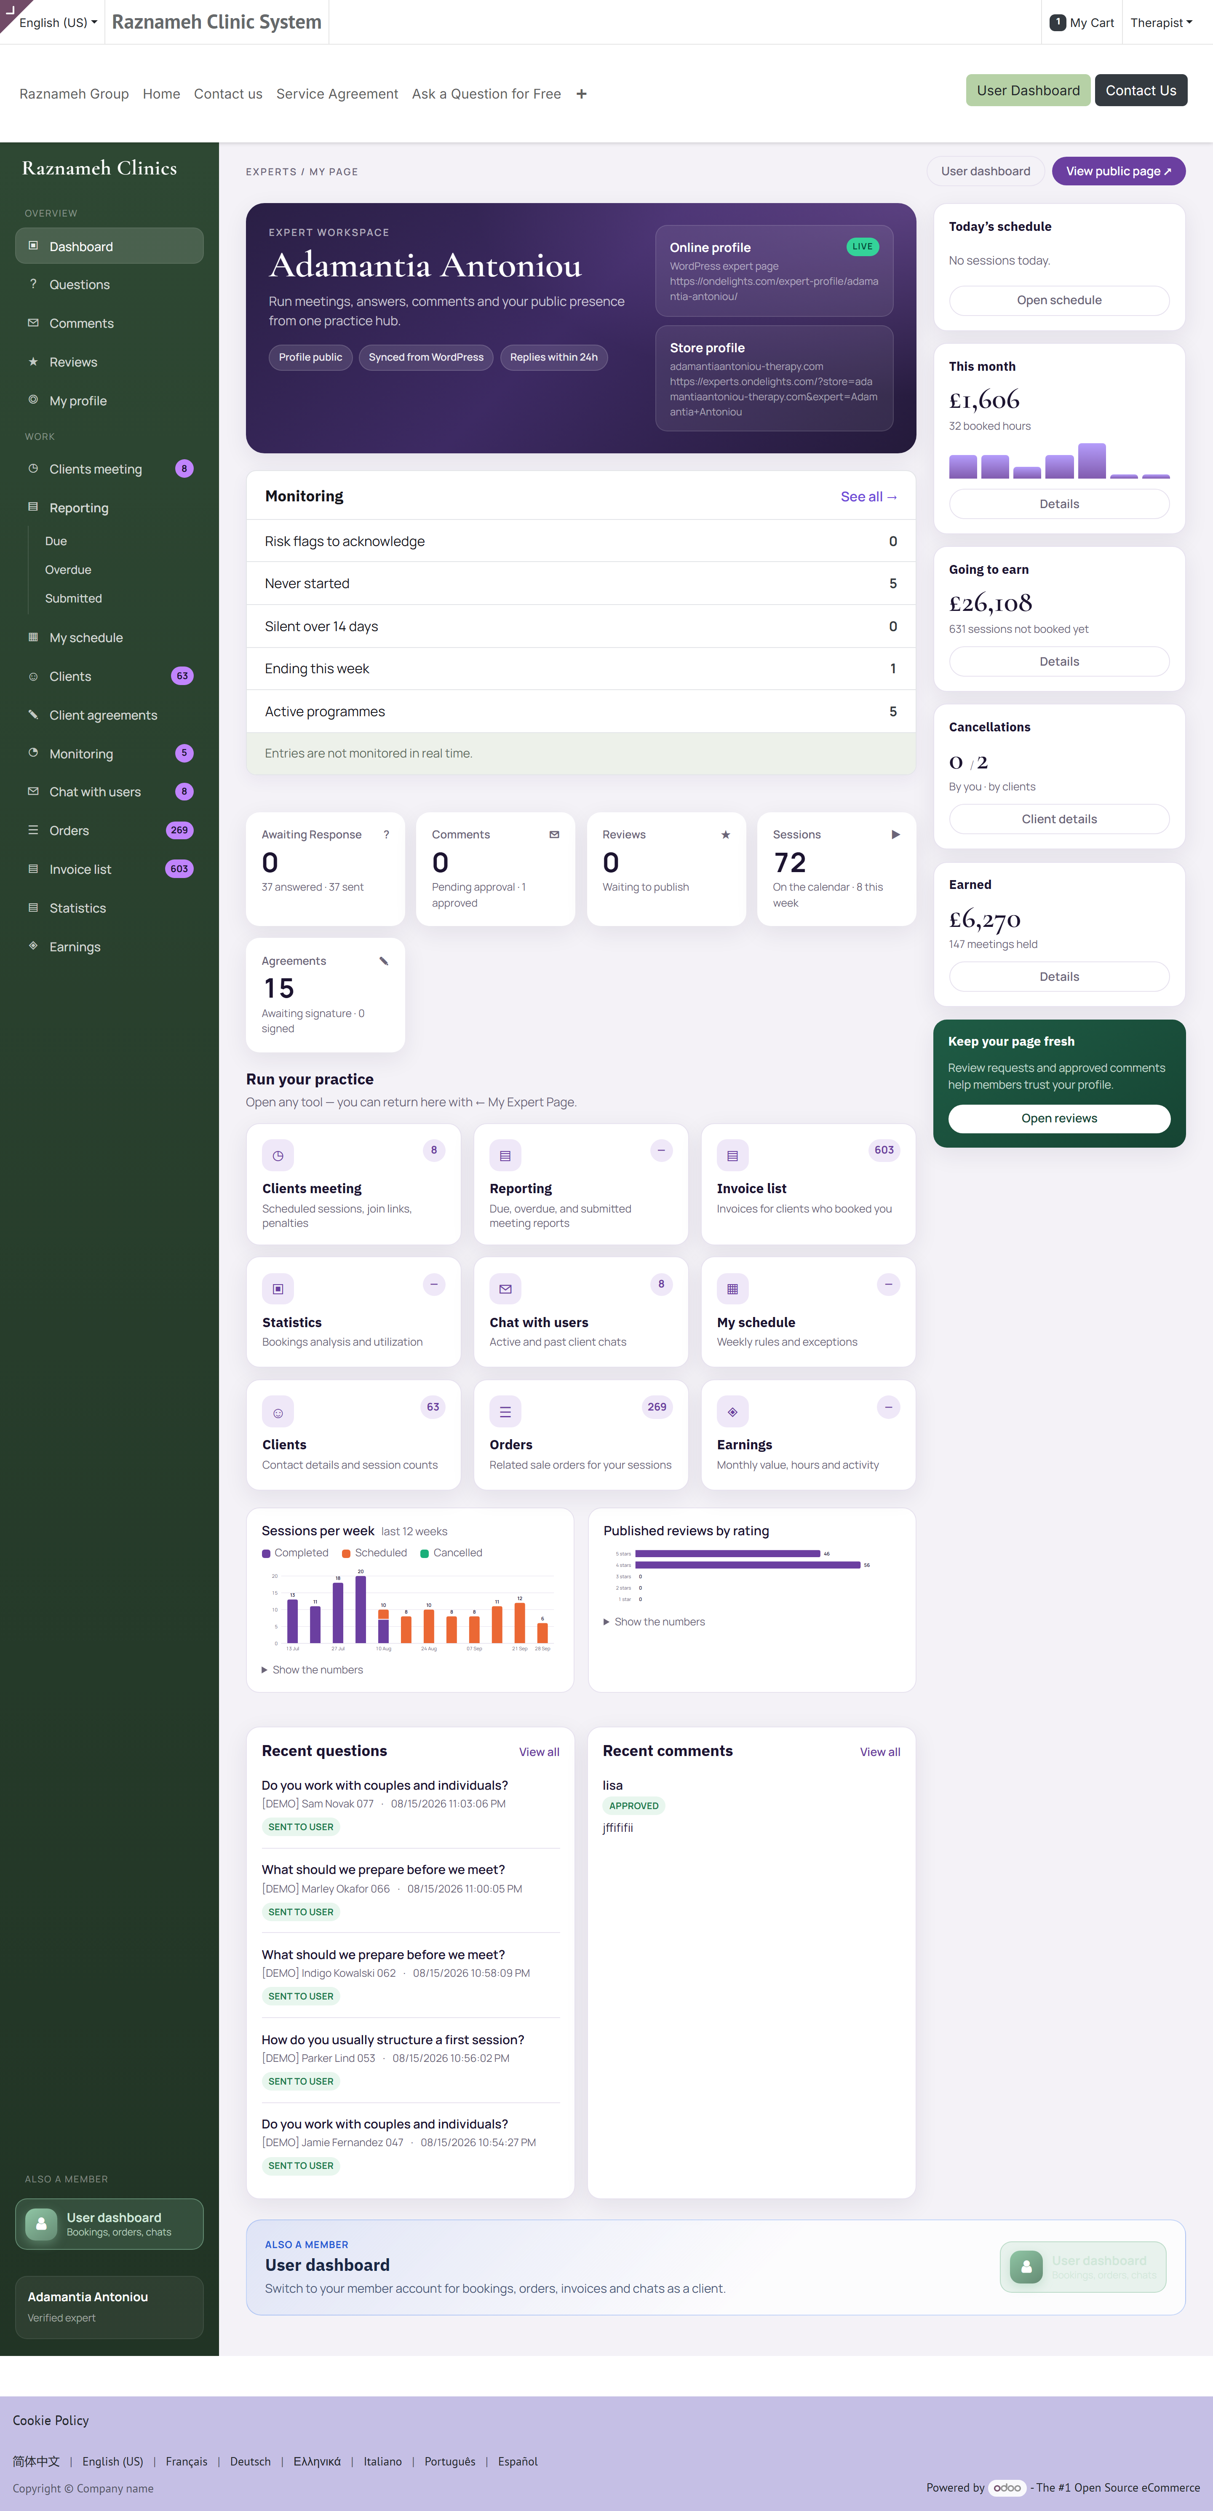Go to Earnings in the sidebar
The image size is (1213, 2511).
click(109, 947)
